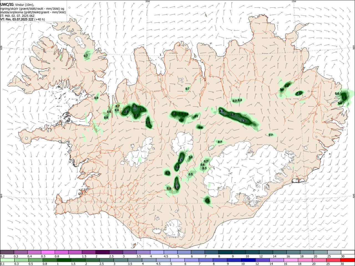355x266 pixels.
Task: Select the top-row legend swatch labeled 0.2
Action: pyautogui.click(x=7, y=252)
